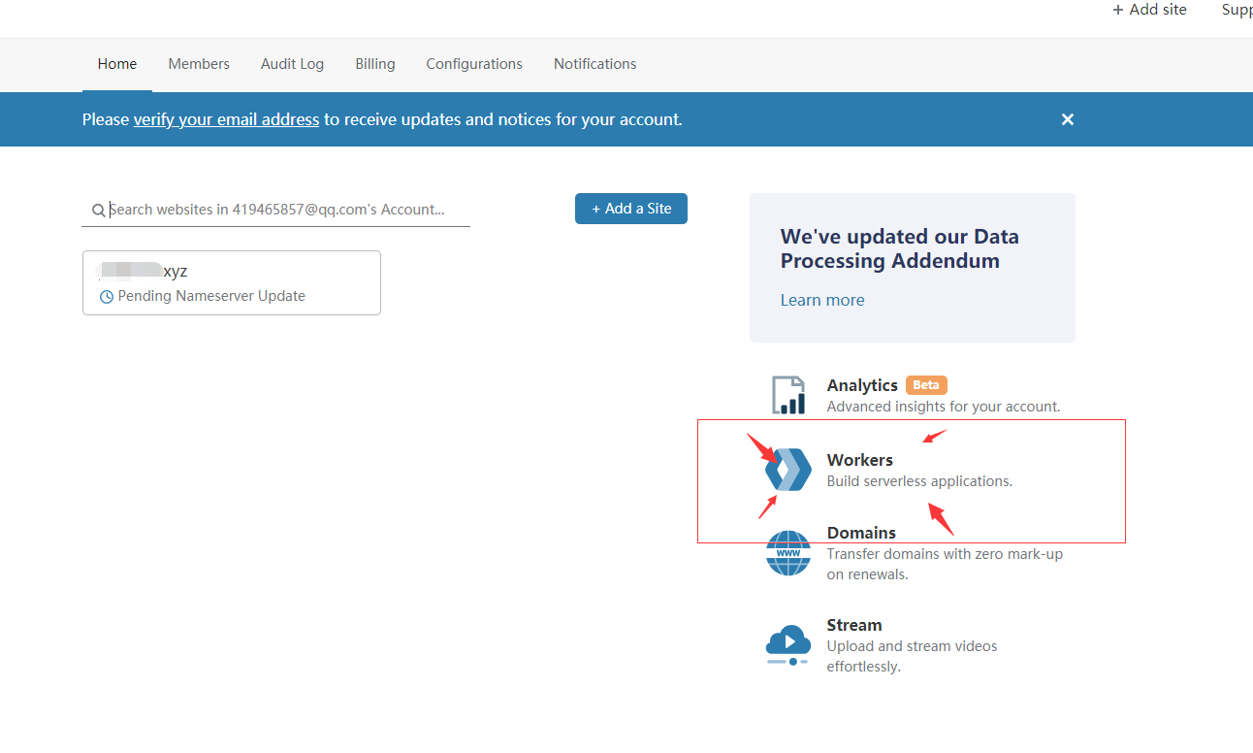This screenshot has height=753, width=1253.
Task: Click the verify your email address link
Action: [x=226, y=119]
